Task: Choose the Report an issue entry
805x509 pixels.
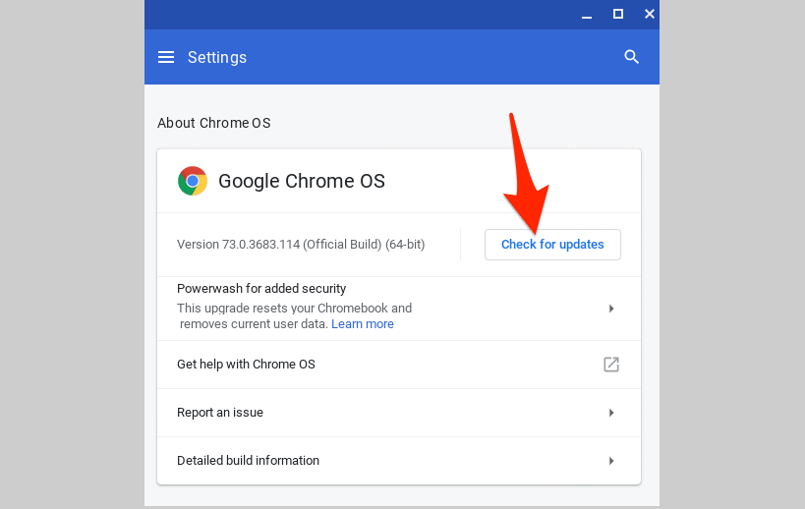Action: [x=220, y=413]
